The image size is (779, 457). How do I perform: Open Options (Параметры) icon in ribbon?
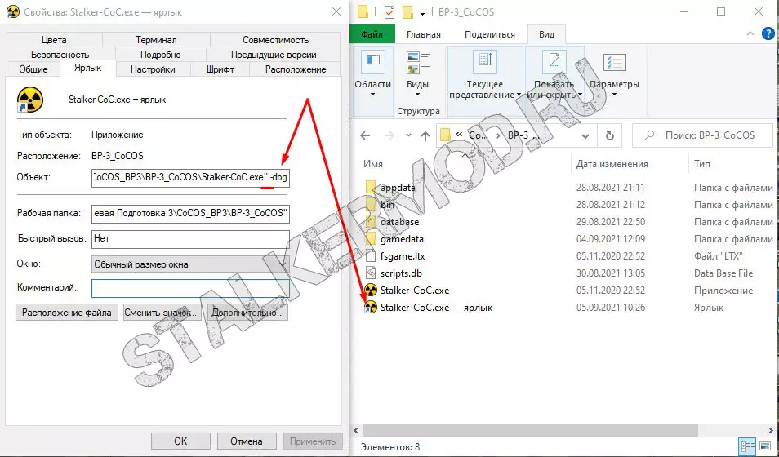coord(614,63)
